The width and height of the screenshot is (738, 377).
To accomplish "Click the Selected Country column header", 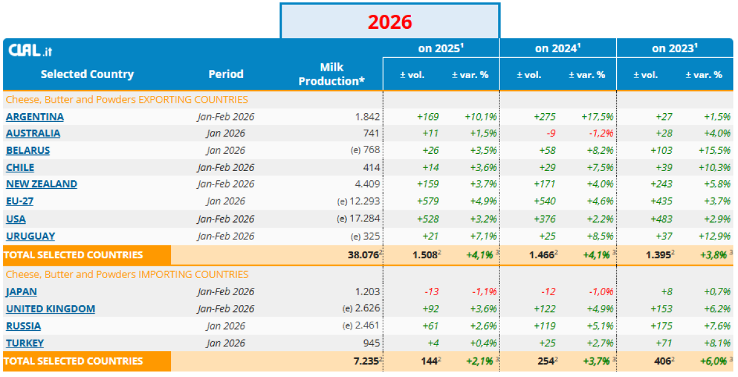I will coord(87,74).
